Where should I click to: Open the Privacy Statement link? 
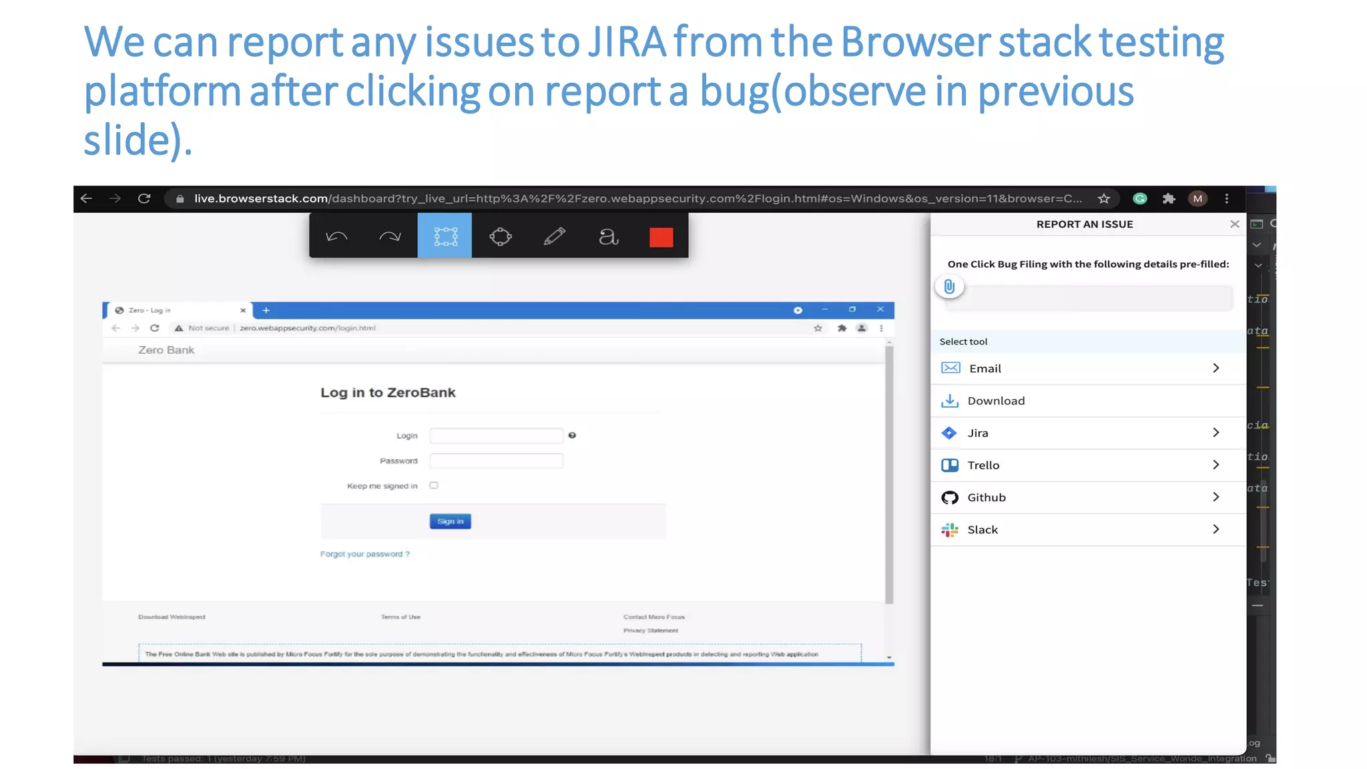click(x=651, y=630)
